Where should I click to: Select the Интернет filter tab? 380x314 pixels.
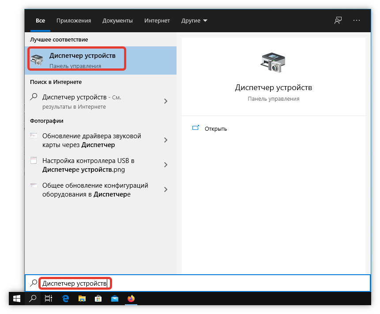point(157,21)
